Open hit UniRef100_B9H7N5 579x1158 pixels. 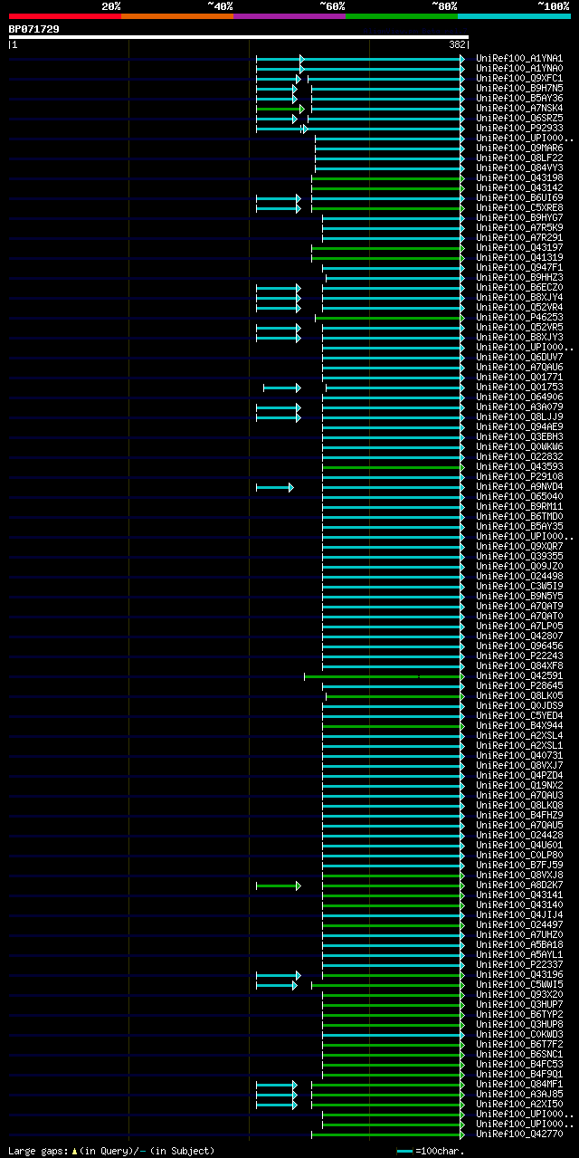click(519, 88)
